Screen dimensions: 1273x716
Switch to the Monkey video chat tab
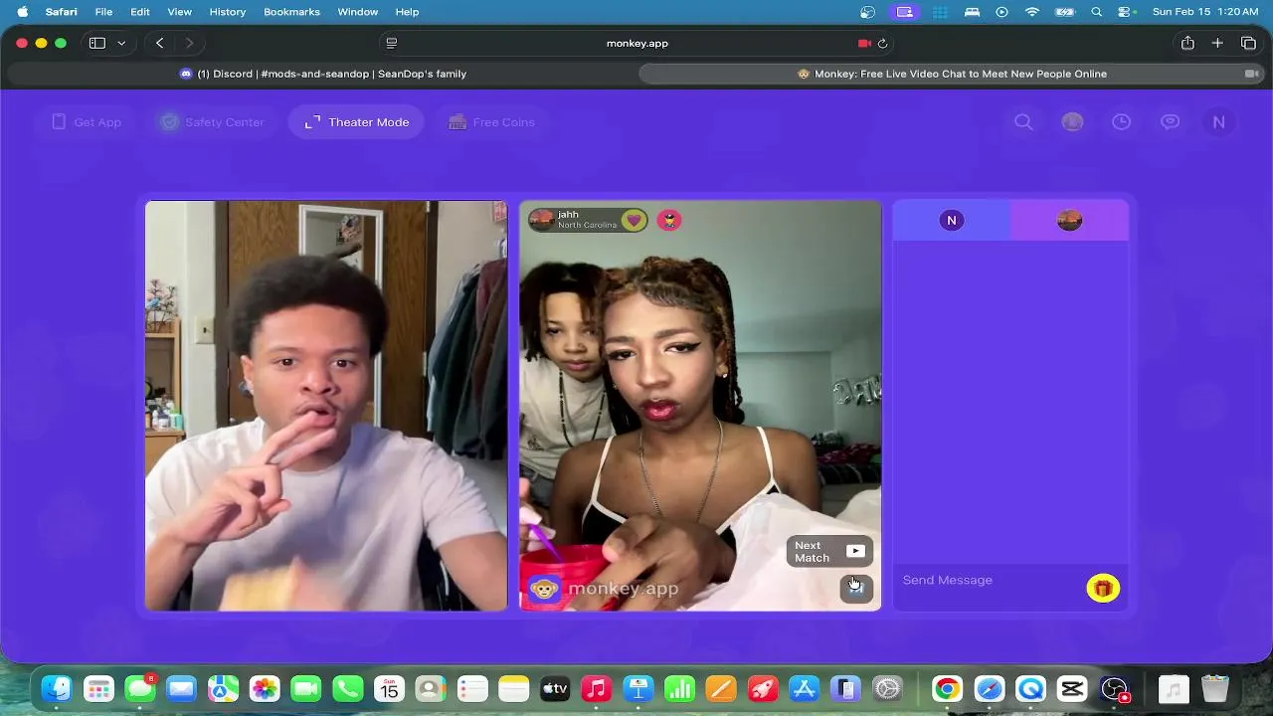click(x=952, y=74)
